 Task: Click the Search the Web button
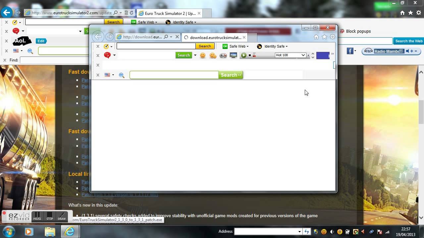click(x=409, y=41)
